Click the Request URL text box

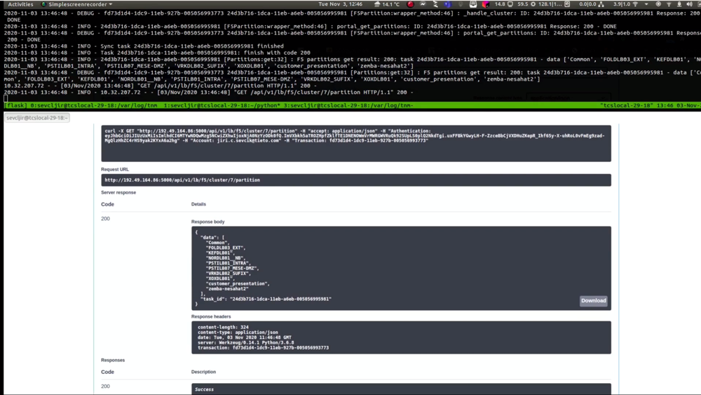tap(356, 180)
